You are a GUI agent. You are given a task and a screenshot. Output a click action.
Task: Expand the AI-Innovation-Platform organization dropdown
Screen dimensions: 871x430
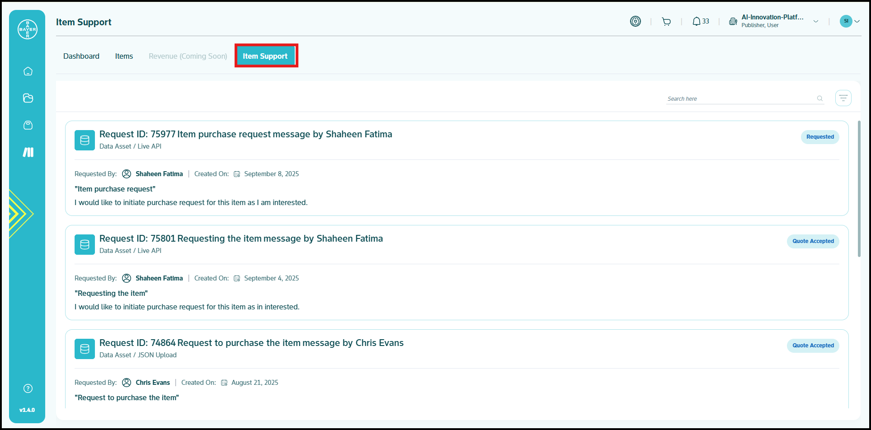(815, 21)
